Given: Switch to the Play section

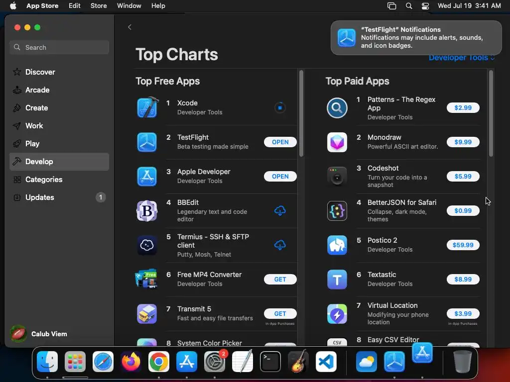Looking at the screenshot, I should (x=59, y=144).
